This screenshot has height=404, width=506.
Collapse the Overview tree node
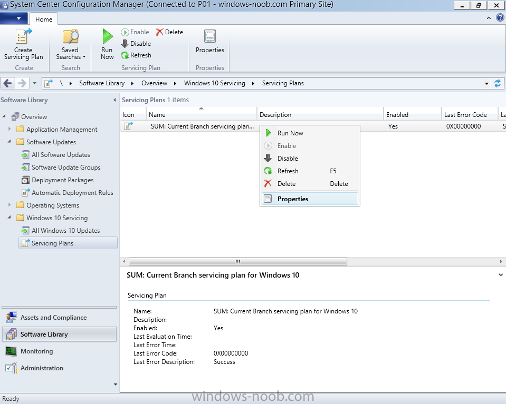pyautogui.click(x=4, y=116)
